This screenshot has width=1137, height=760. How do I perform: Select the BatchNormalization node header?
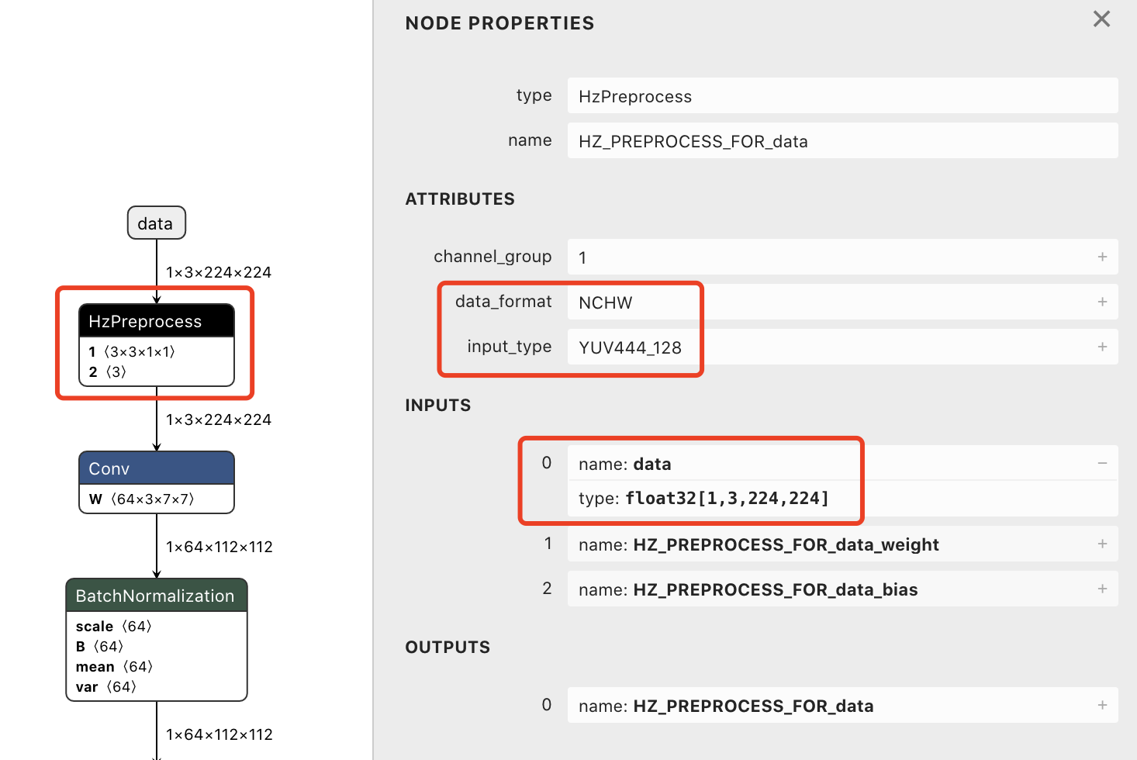pos(156,596)
